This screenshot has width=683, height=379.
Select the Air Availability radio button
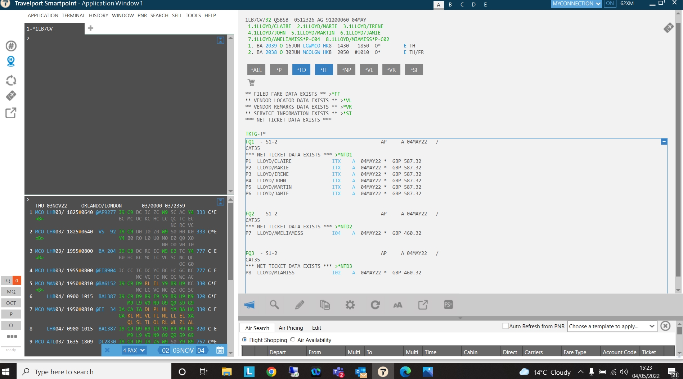pyautogui.click(x=293, y=339)
